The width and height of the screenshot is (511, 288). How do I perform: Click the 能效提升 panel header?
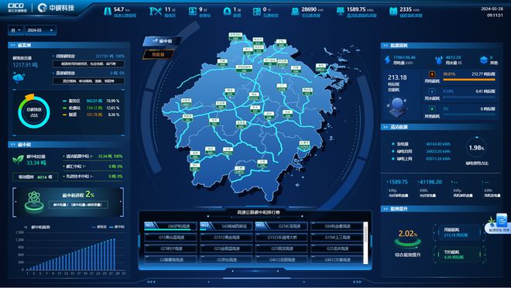tap(441, 208)
